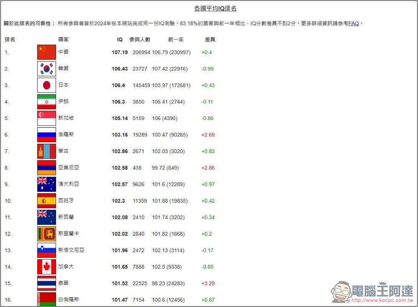Click the Canada flag icon
The width and height of the screenshot is (418, 307).
46,267
